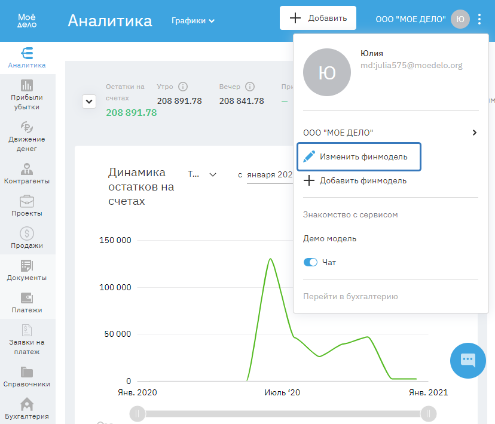Open the blue chat bubble button

(467, 360)
